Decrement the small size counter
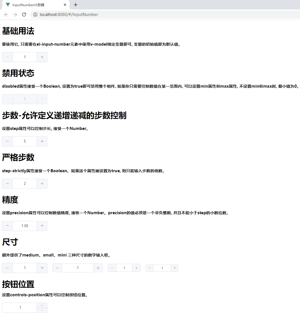 click(x=112, y=268)
